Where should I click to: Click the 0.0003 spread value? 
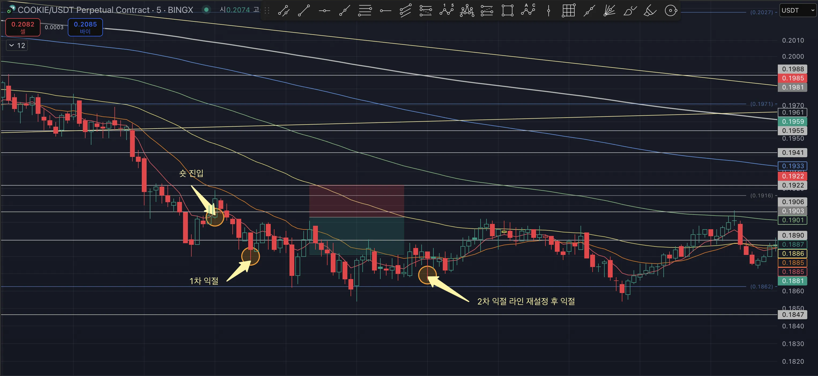(54, 27)
